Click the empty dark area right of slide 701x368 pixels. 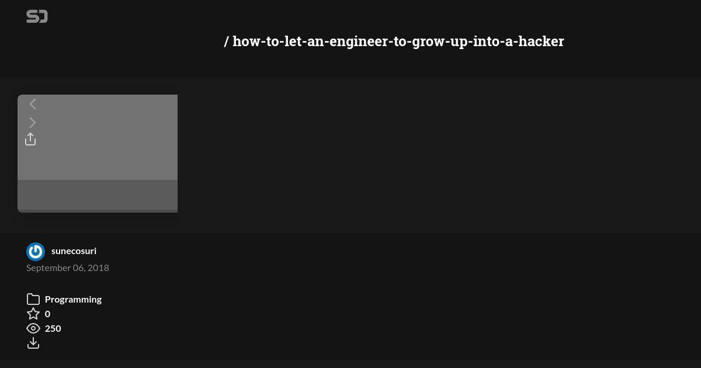pyautogui.click(x=438, y=155)
